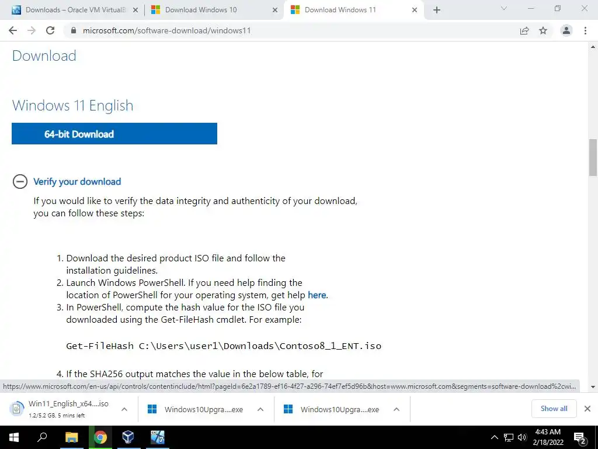
Task: Reload the Windows 11 download page
Action: click(x=50, y=30)
